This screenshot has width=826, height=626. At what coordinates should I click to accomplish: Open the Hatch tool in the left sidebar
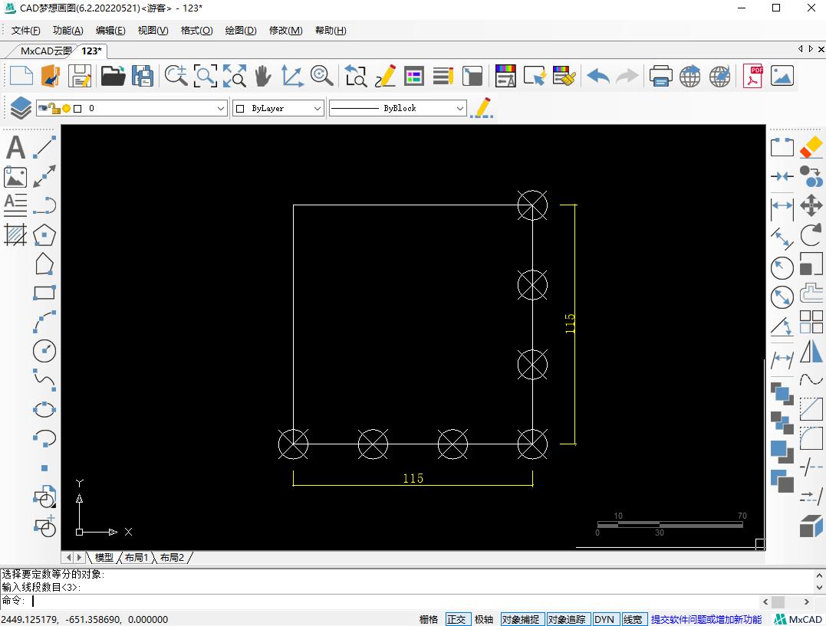coord(15,234)
